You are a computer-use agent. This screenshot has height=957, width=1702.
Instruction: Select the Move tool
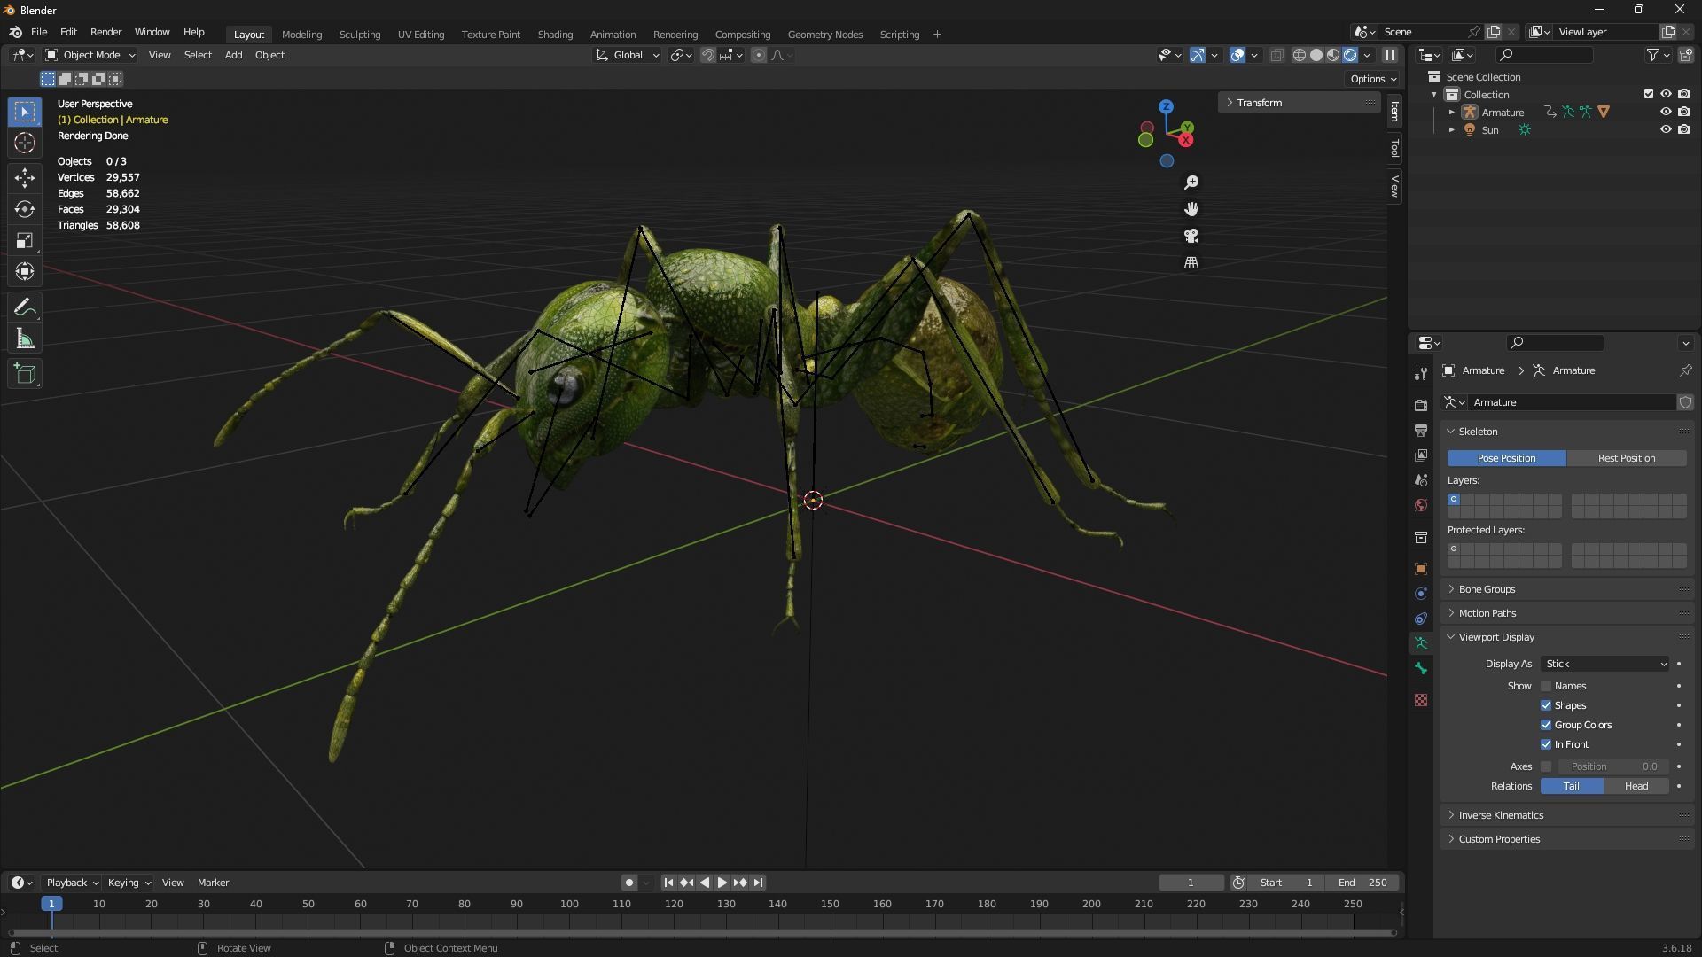[25, 178]
